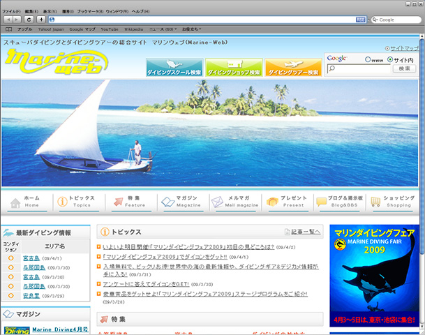This screenshot has width=425, height=335.
Task: Click the Mail magazine envelope icon
Action: (217, 202)
